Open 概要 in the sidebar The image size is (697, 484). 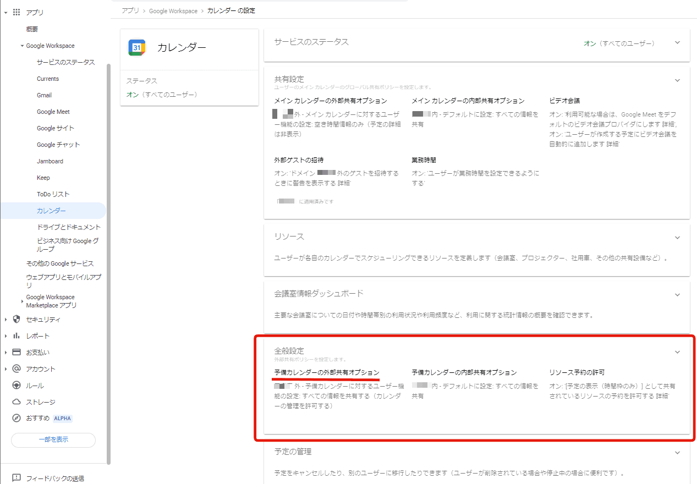[x=32, y=29]
